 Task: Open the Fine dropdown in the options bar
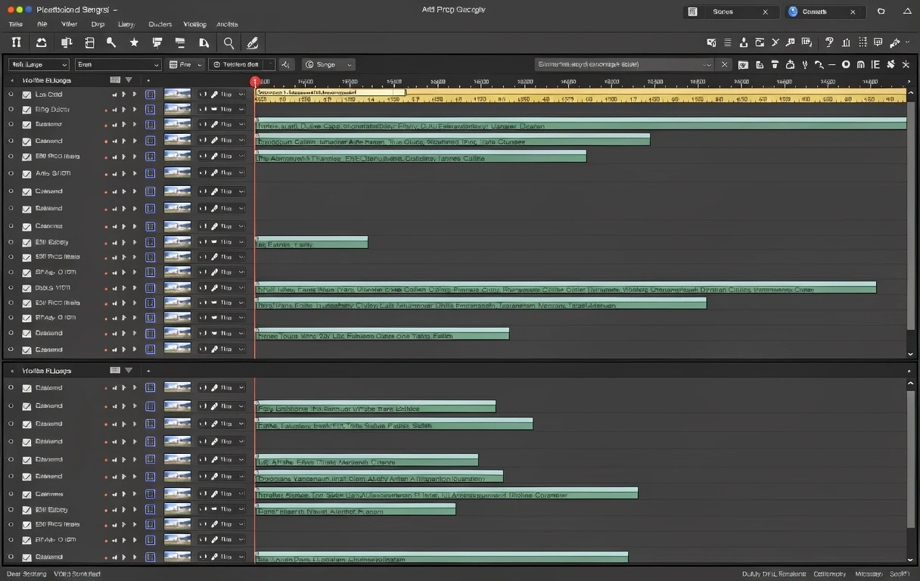tap(185, 65)
